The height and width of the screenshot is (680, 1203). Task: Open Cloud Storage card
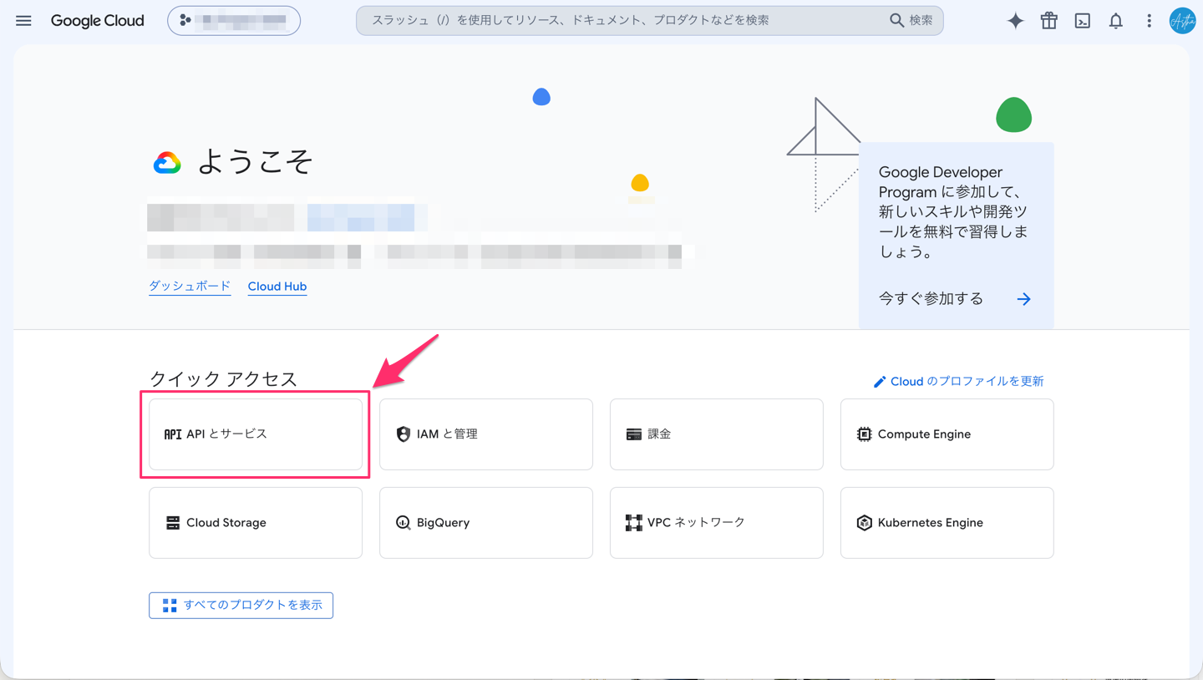(256, 523)
